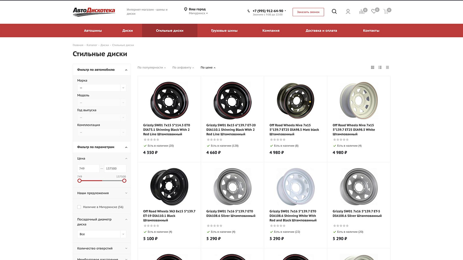Open the product comparison bar chart icon
Viewport: 463px width, 260px height.
tap(362, 12)
